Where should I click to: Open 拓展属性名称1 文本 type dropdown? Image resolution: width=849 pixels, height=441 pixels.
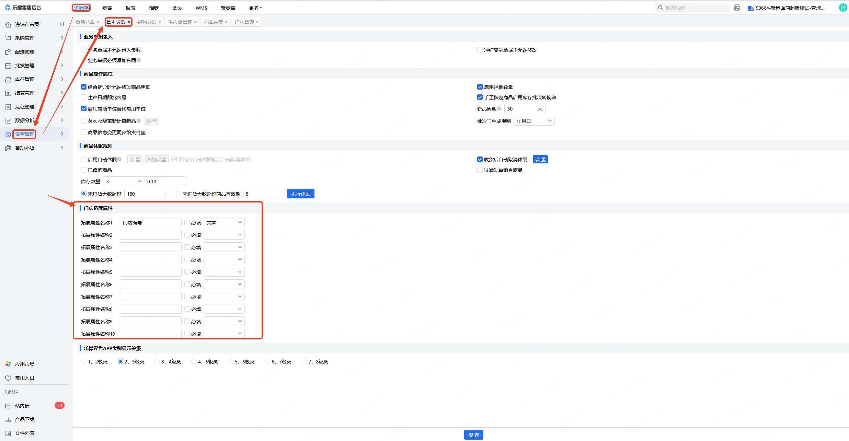[224, 222]
